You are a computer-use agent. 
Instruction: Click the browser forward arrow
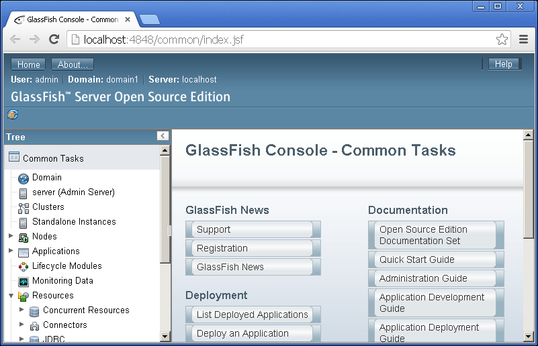[x=34, y=40]
